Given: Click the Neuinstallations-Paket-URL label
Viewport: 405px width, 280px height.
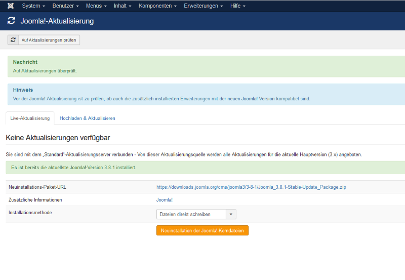Looking at the screenshot, I should pos(37,187).
